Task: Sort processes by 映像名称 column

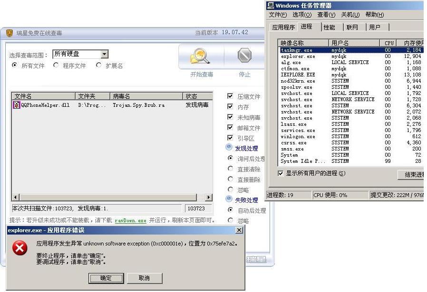Action: pos(303,43)
